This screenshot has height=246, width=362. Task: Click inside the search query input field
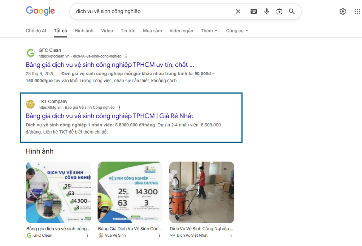tap(152, 12)
